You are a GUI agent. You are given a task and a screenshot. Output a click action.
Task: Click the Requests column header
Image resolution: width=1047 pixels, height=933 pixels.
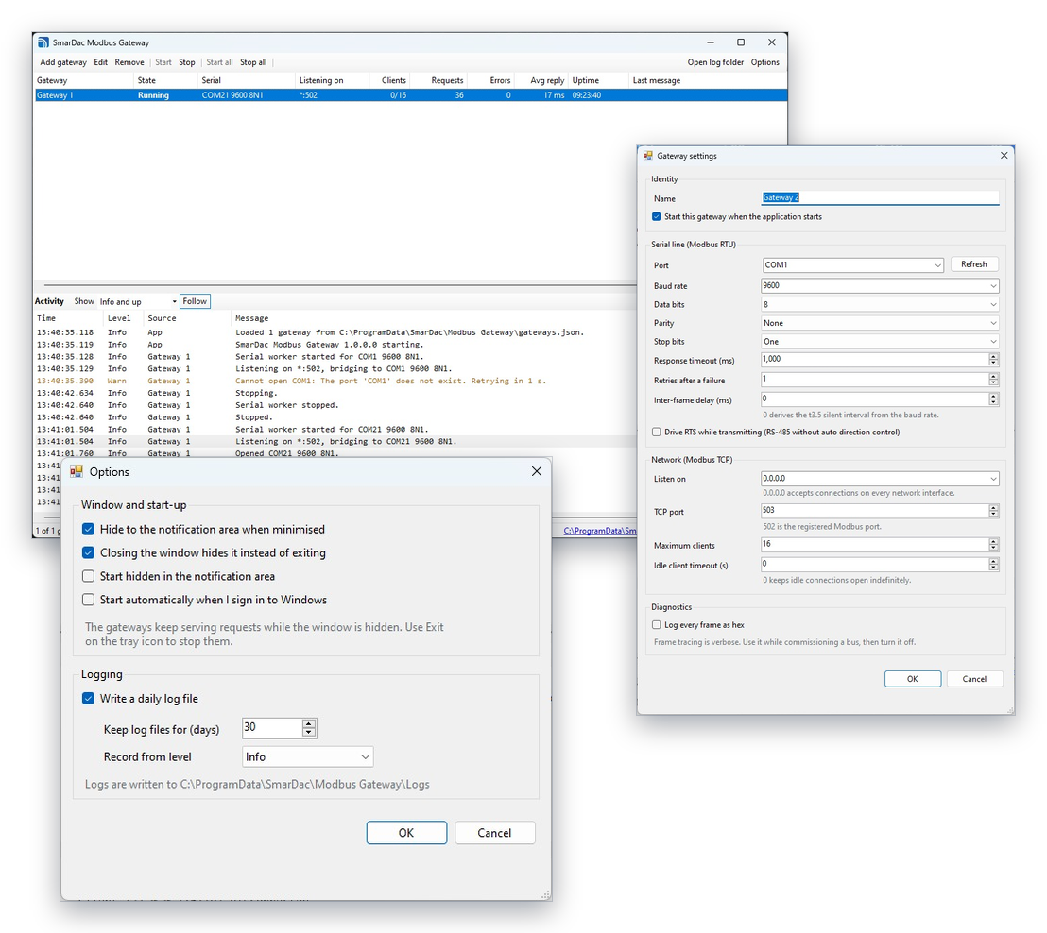(x=438, y=80)
